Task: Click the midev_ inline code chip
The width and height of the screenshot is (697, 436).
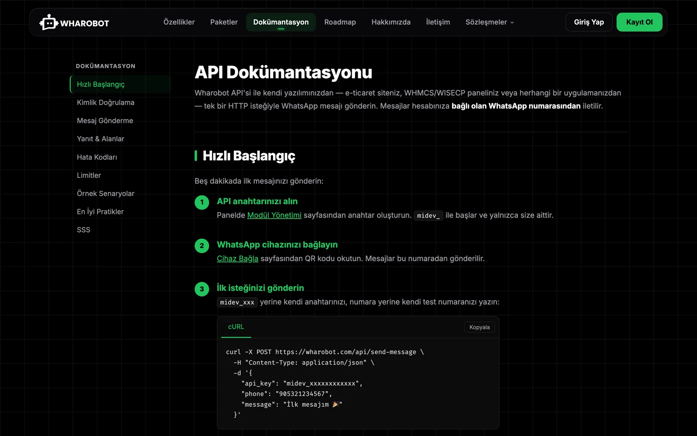Action: click(x=428, y=215)
